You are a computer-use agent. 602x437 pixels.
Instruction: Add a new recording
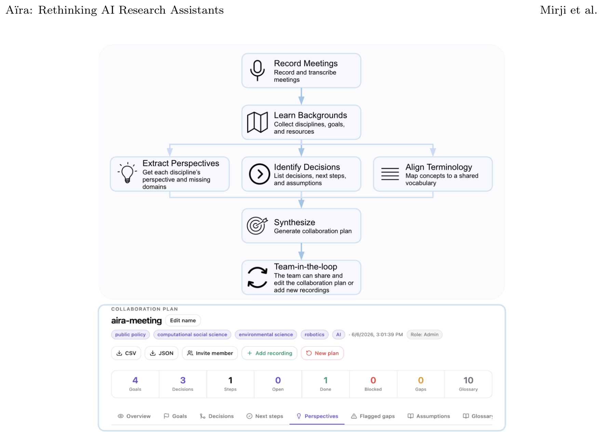click(x=269, y=353)
